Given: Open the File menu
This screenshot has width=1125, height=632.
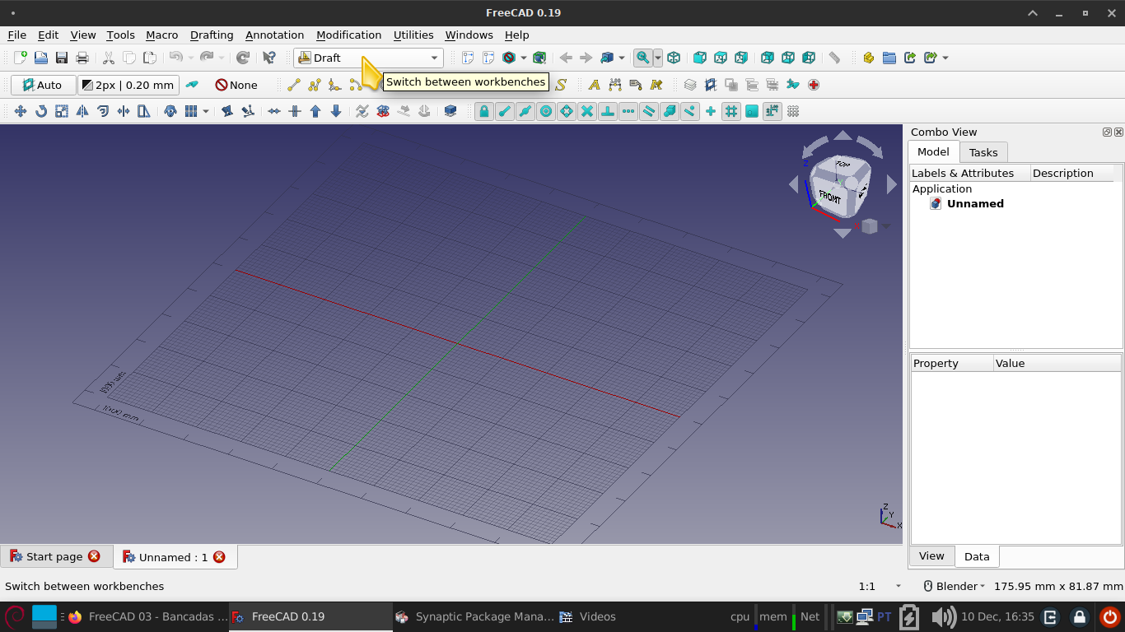Looking at the screenshot, I should click(x=16, y=35).
